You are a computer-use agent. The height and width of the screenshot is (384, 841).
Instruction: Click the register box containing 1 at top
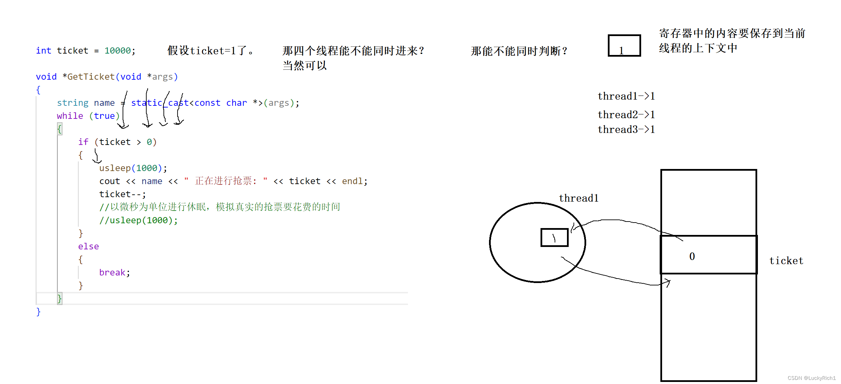coord(624,45)
